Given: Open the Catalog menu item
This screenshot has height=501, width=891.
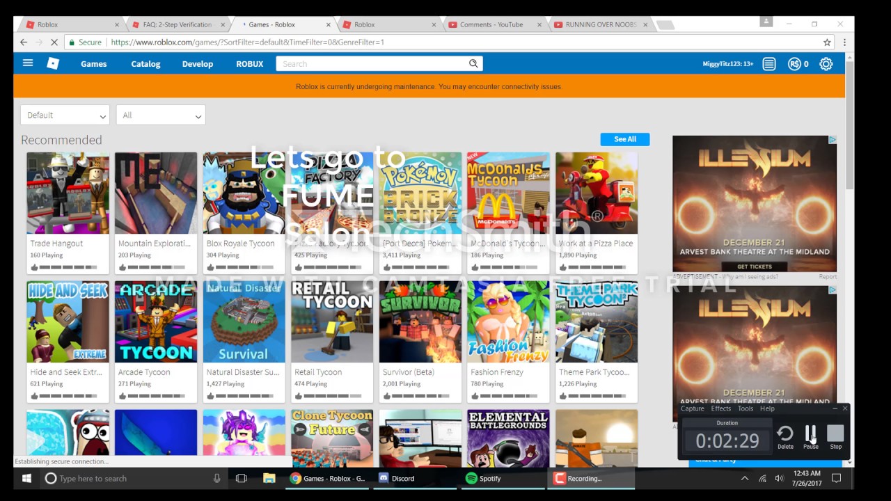Looking at the screenshot, I should click(145, 64).
